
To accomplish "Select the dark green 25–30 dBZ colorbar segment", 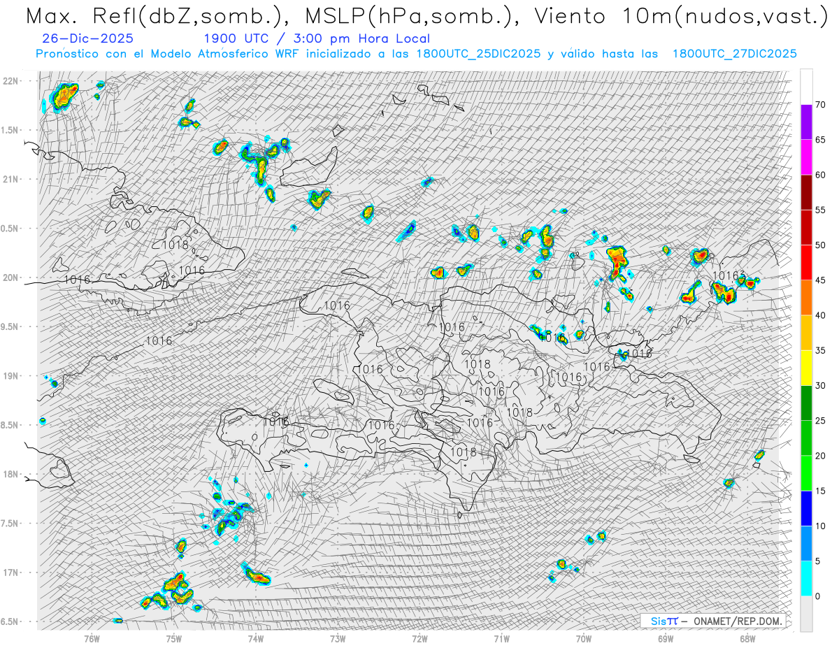I will click(806, 403).
